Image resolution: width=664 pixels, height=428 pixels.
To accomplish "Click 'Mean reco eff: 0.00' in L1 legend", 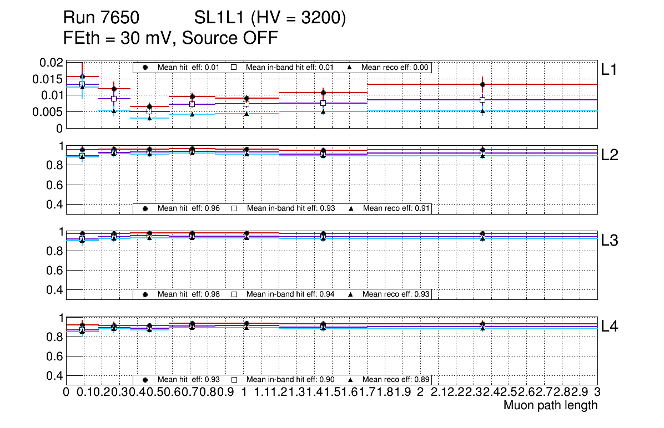I will point(395,68).
